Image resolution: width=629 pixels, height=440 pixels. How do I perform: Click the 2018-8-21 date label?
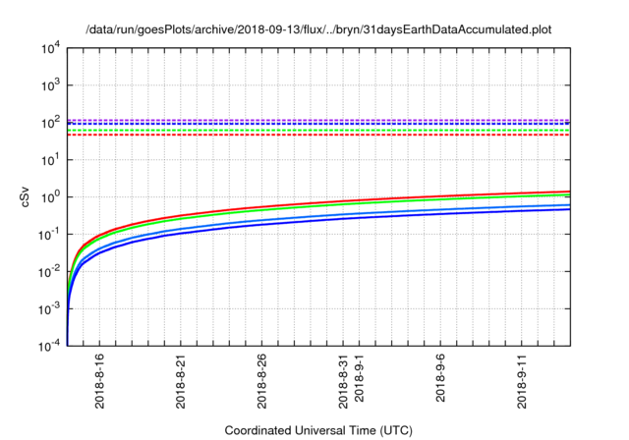pos(181,381)
